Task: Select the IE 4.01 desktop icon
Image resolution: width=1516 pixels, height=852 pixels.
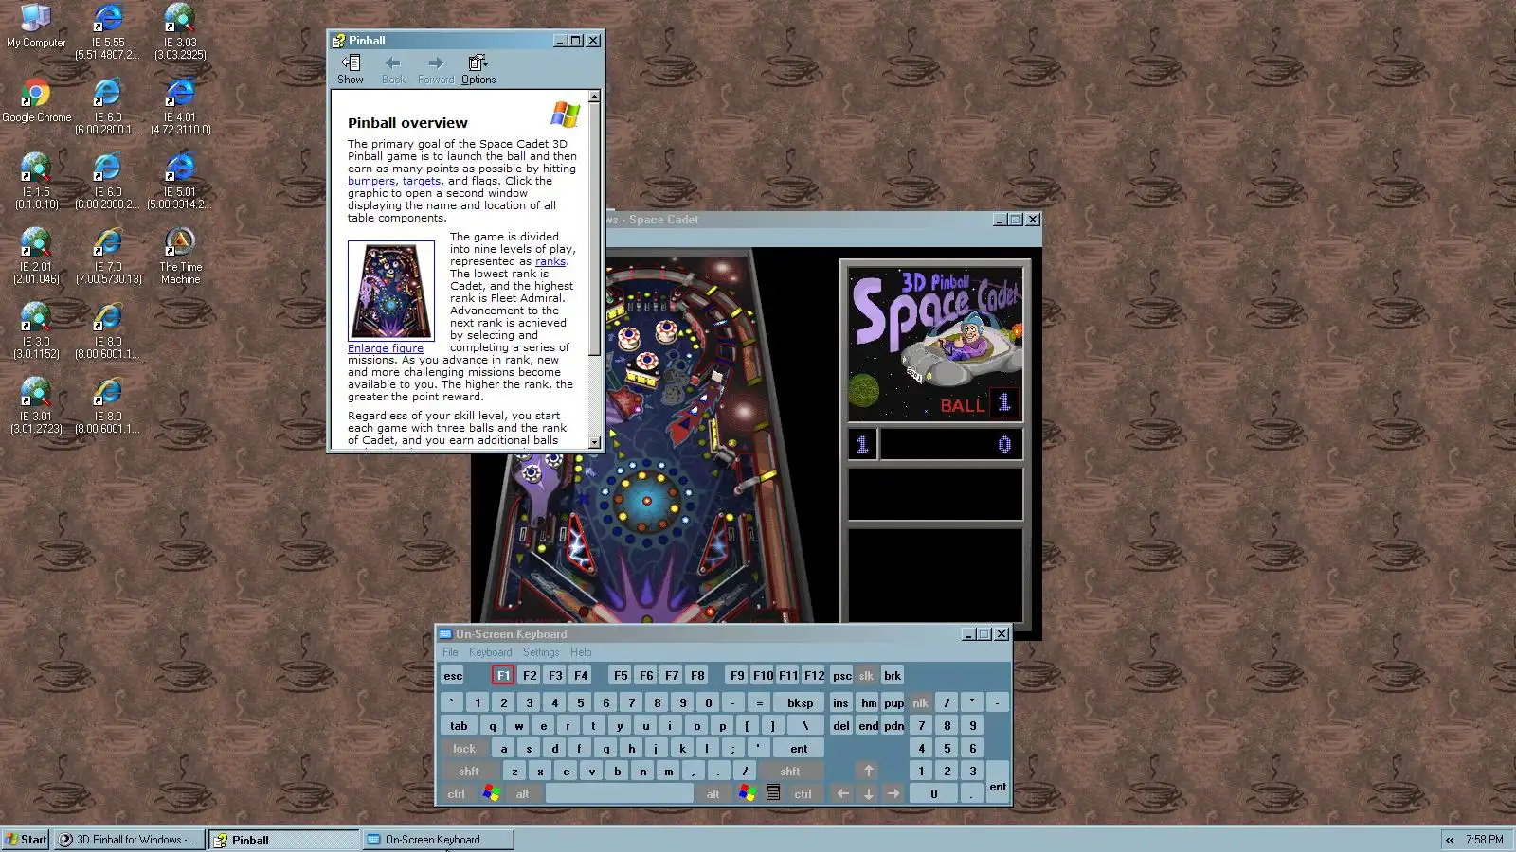Action: point(180,106)
